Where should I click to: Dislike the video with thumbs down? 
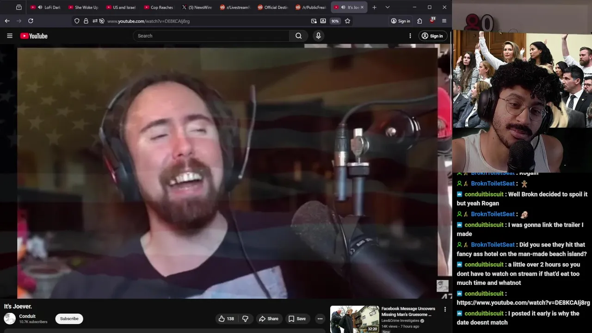point(246,319)
